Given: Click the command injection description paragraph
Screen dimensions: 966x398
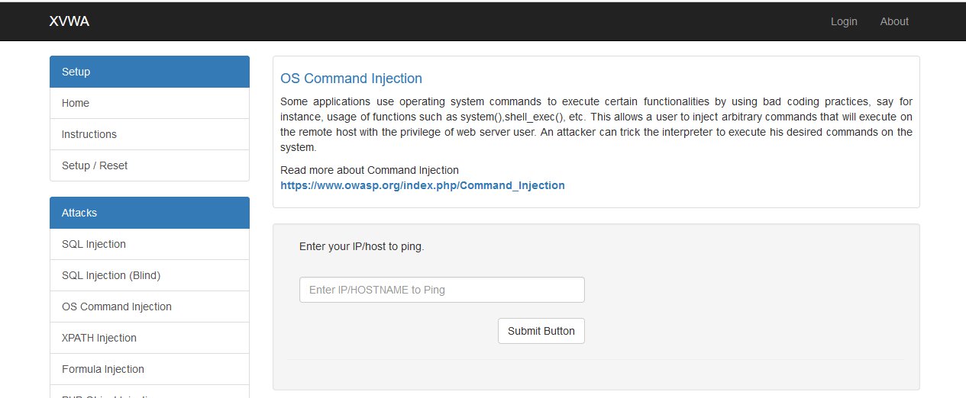Looking at the screenshot, I should [596, 124].
